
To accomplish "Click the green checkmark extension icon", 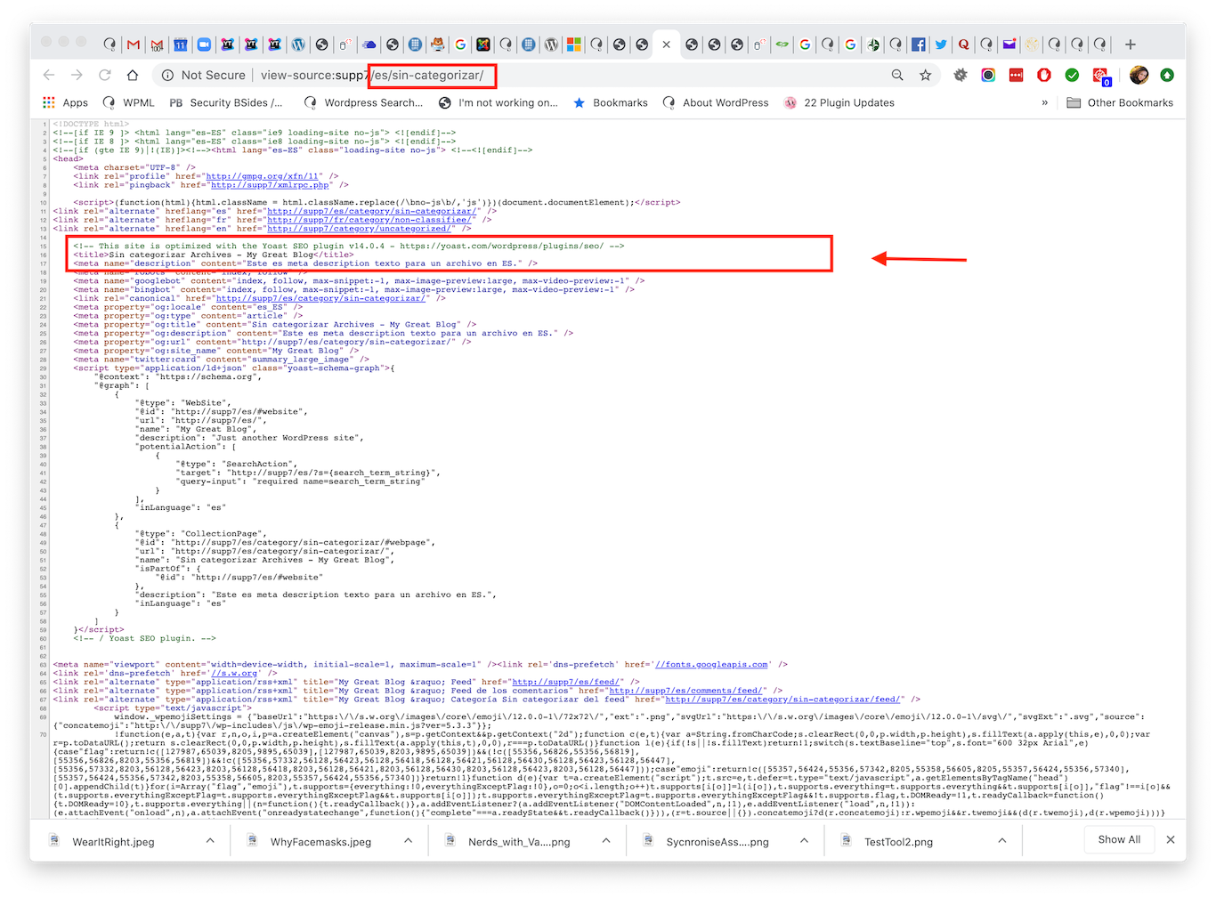I will point(1073,76).
